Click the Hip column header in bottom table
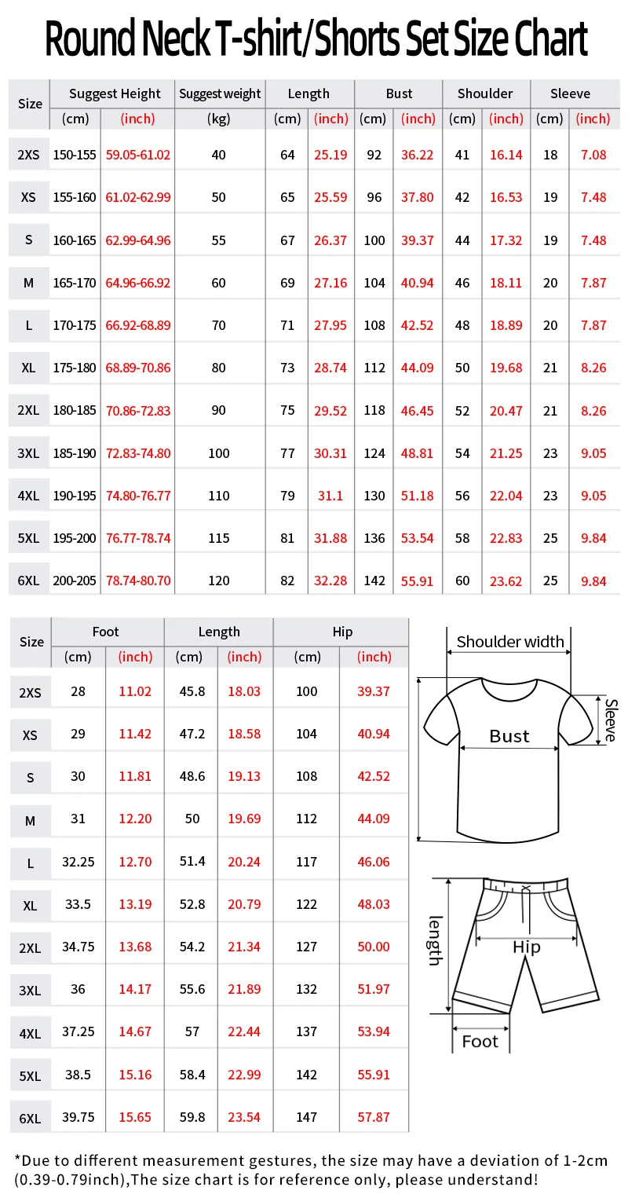The width and height of the screenshot is (628, 1198). pos(342,632)
